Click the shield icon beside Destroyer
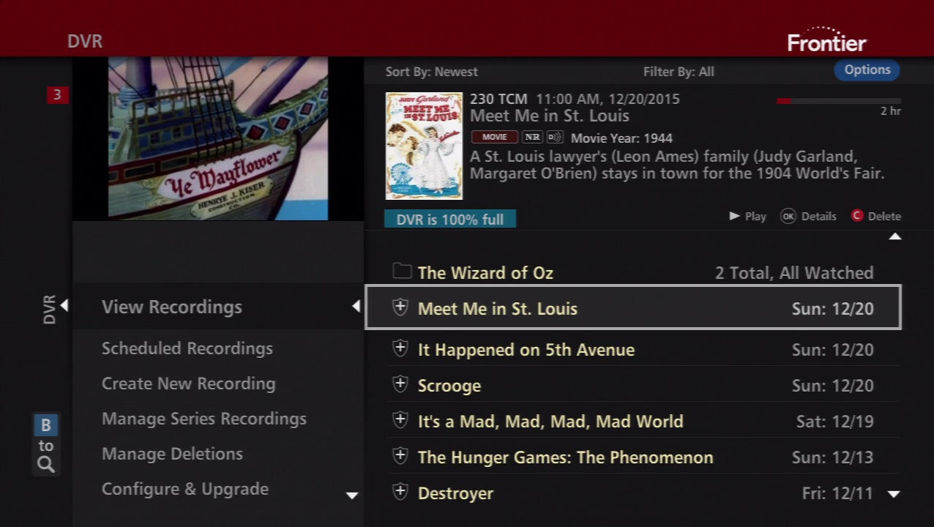 (x=400, y=492)
